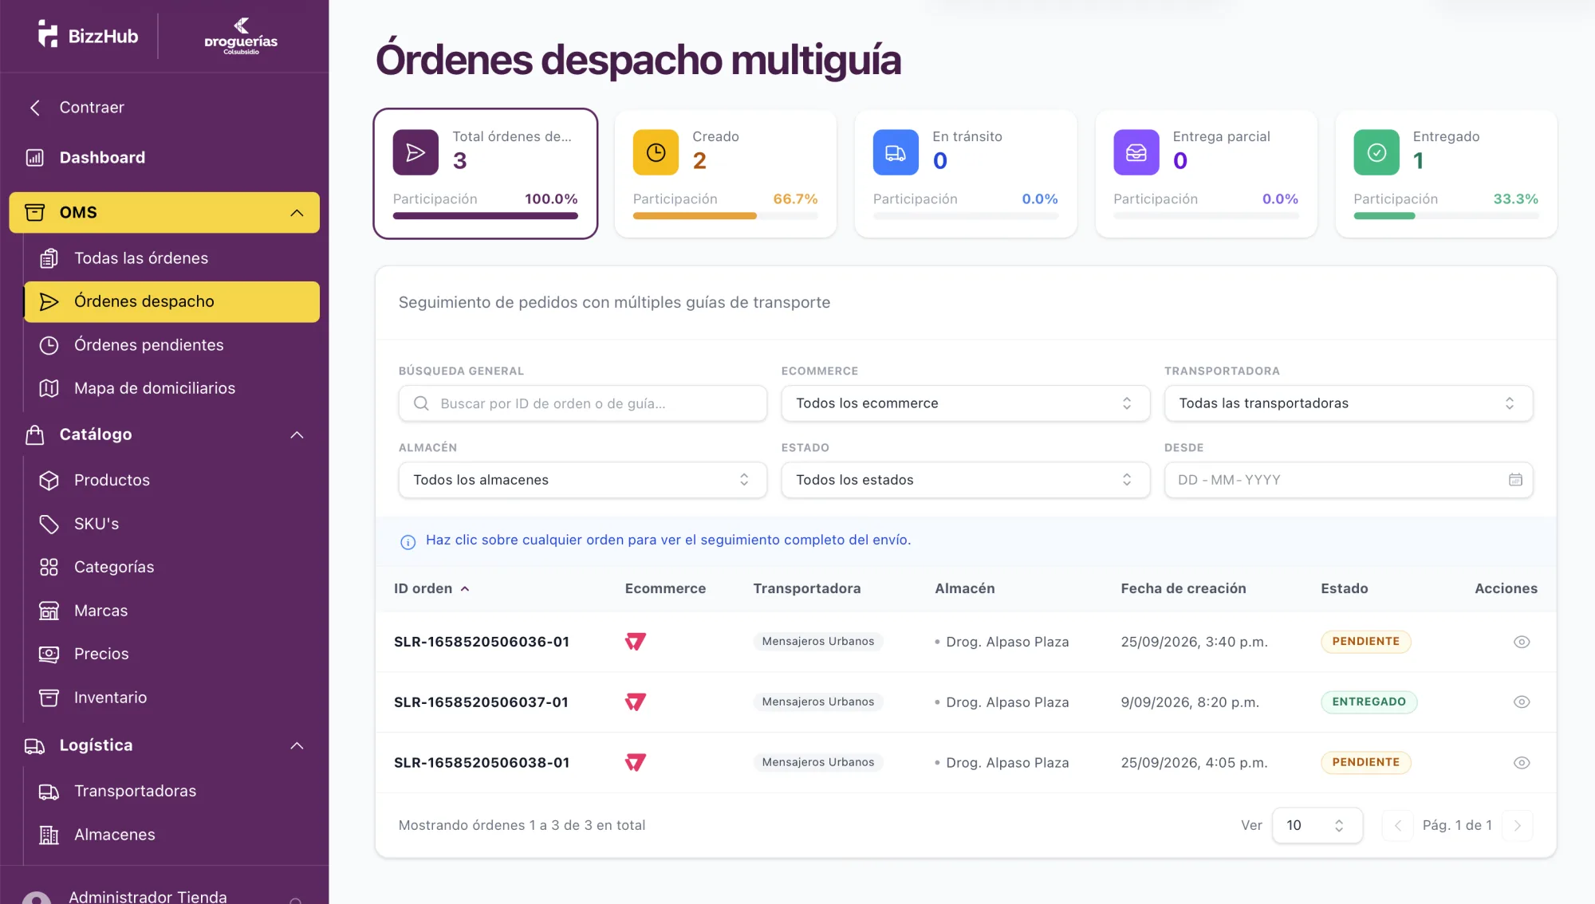Click the BizzHub logo icon

48,34
